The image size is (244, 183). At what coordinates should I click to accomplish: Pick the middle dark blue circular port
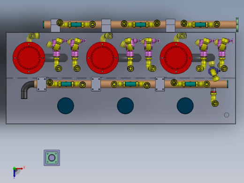coord(125,106)
